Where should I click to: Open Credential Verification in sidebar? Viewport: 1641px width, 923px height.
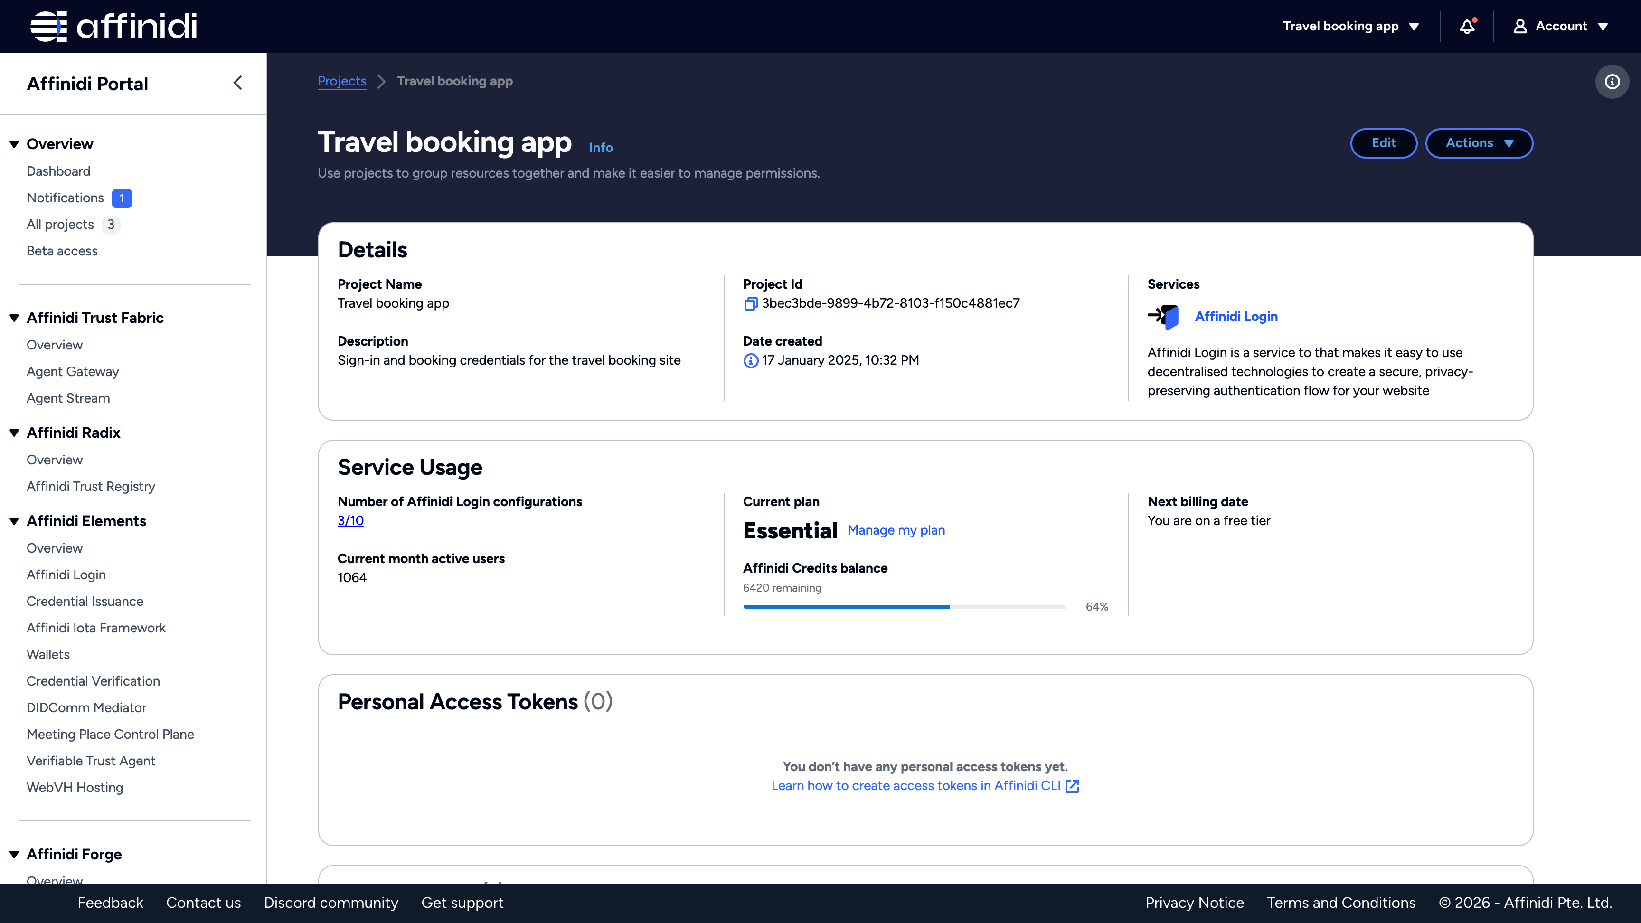point(93,681)
